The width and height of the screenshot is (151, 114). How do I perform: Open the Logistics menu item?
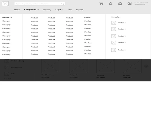pyautogui.click(x=59, y=10)
